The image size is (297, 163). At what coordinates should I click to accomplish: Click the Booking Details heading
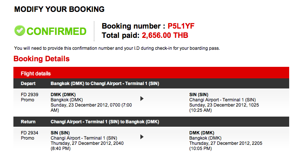pos(41,59)
